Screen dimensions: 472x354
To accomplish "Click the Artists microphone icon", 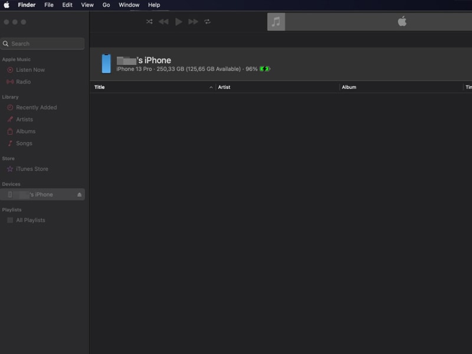I will 10,120.
